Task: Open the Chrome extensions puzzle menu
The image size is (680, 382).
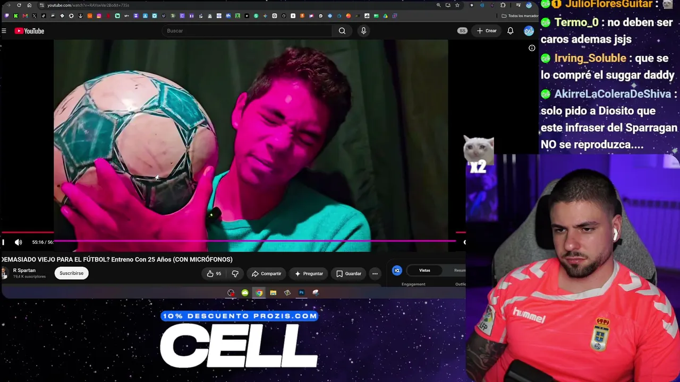Action: [x=503, y=5]
